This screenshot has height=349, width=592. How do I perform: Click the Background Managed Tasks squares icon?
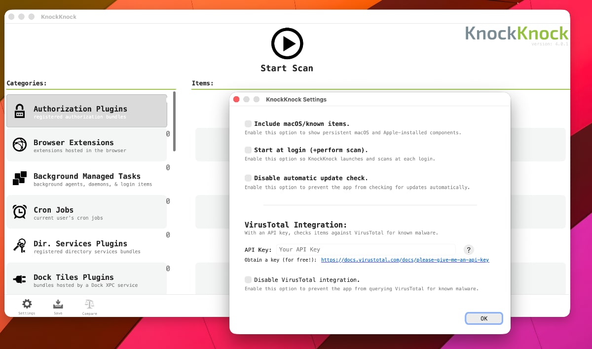pyautogui.click(x=19, y=178)
